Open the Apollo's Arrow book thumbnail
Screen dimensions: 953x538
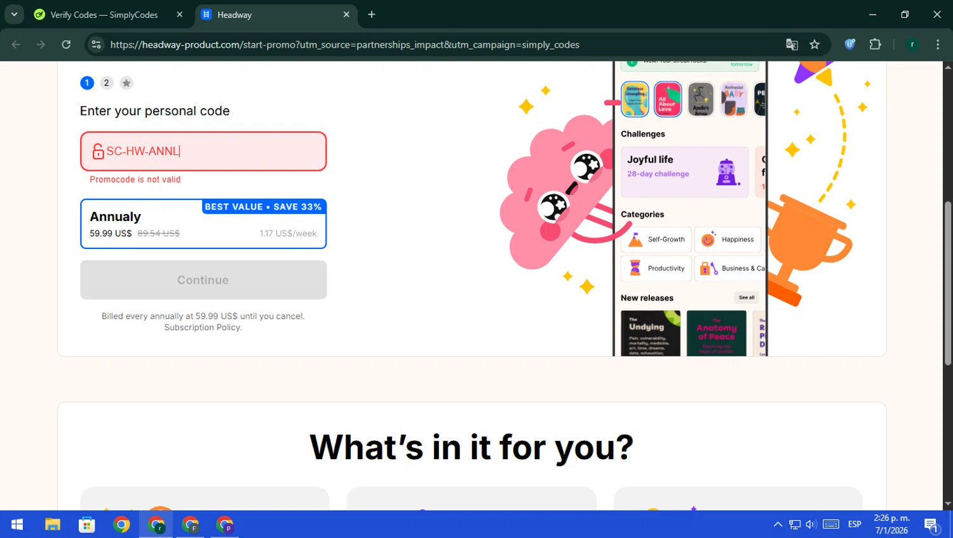tap(701, 99)
